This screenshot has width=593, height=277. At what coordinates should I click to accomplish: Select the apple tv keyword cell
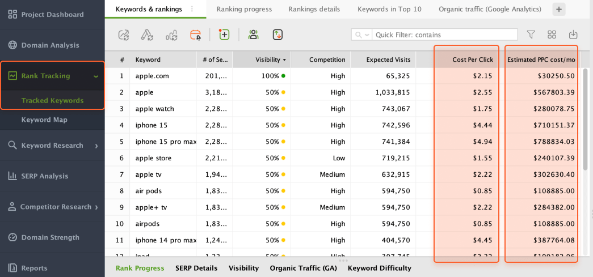pos(163,174)
